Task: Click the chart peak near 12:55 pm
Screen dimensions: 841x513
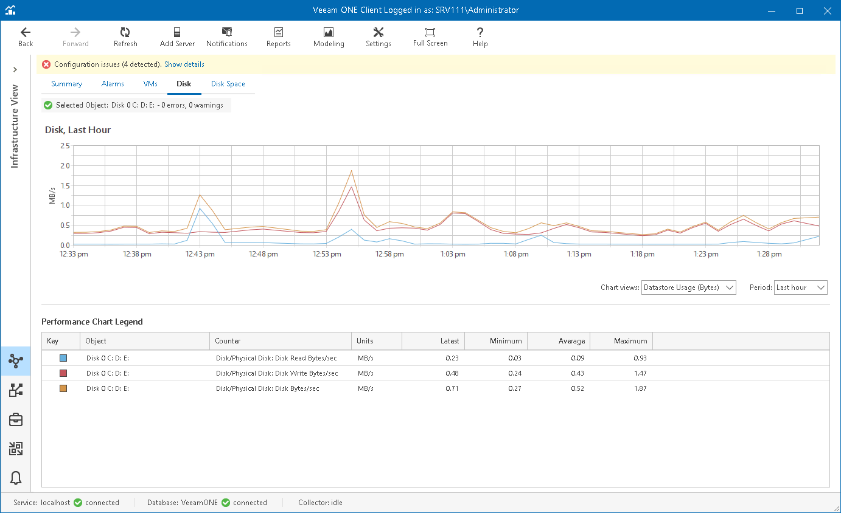Action: (x=351, y=171)
